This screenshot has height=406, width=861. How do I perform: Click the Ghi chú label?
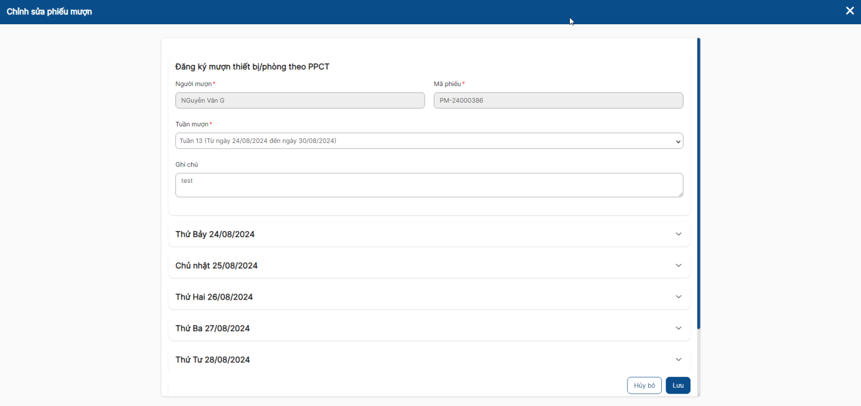187,165
